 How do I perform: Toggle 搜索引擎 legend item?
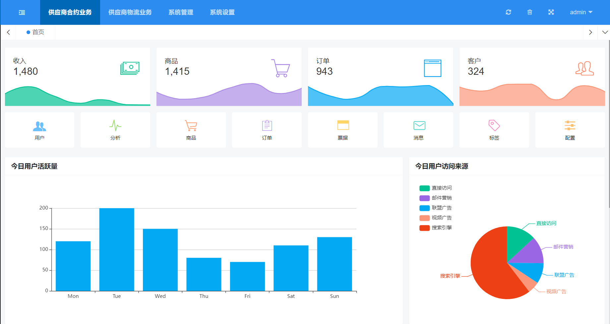(435, 228)
